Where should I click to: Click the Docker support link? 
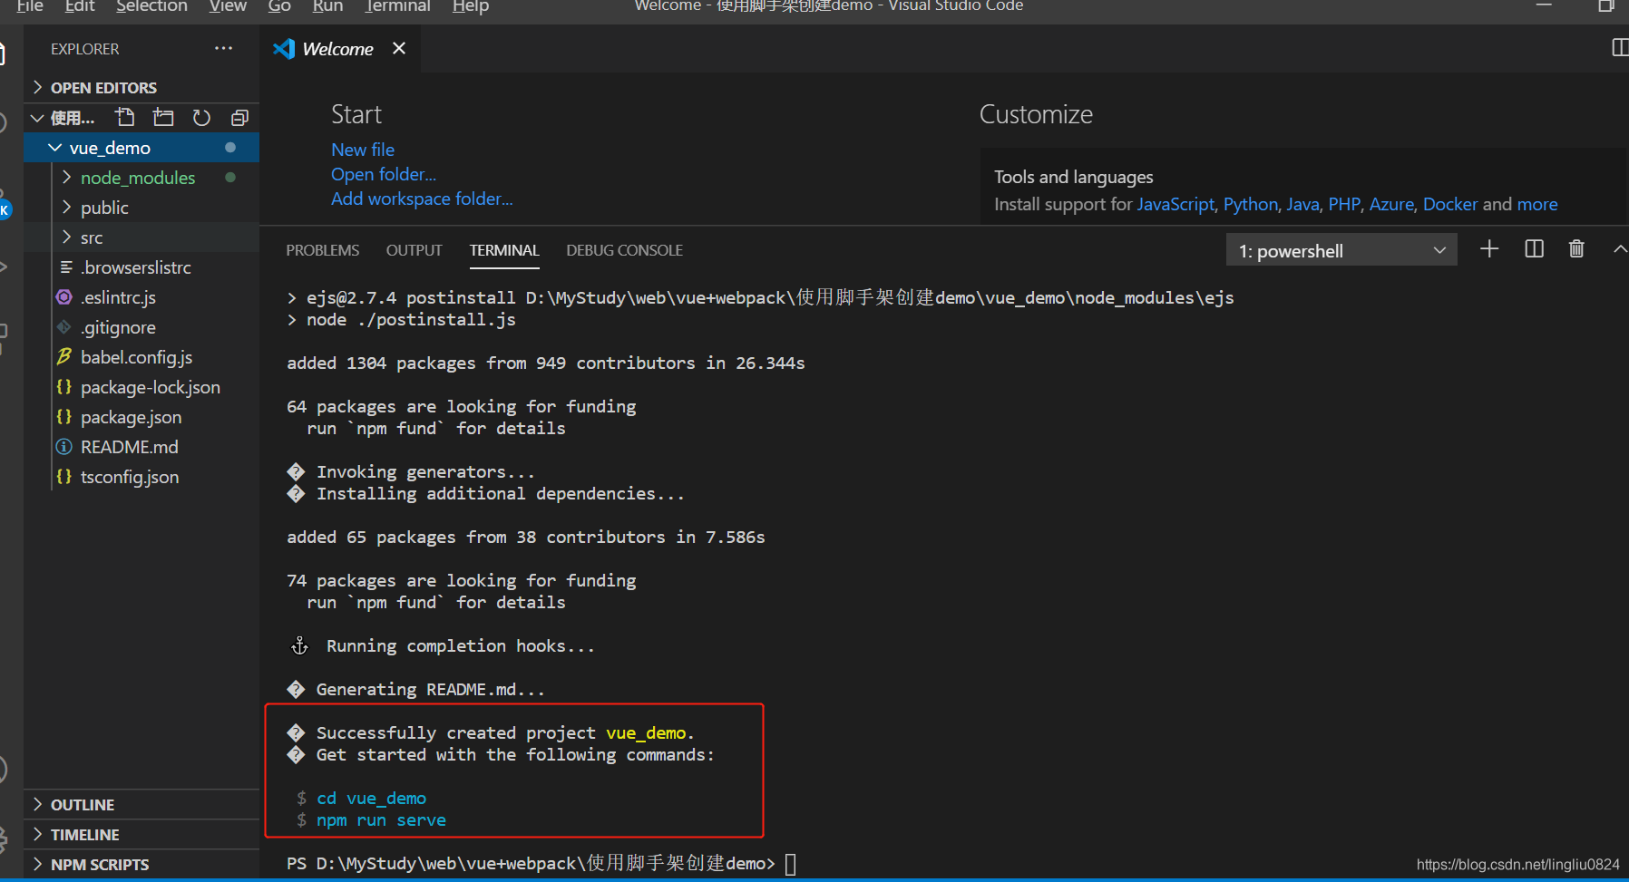pos(1450,204)
